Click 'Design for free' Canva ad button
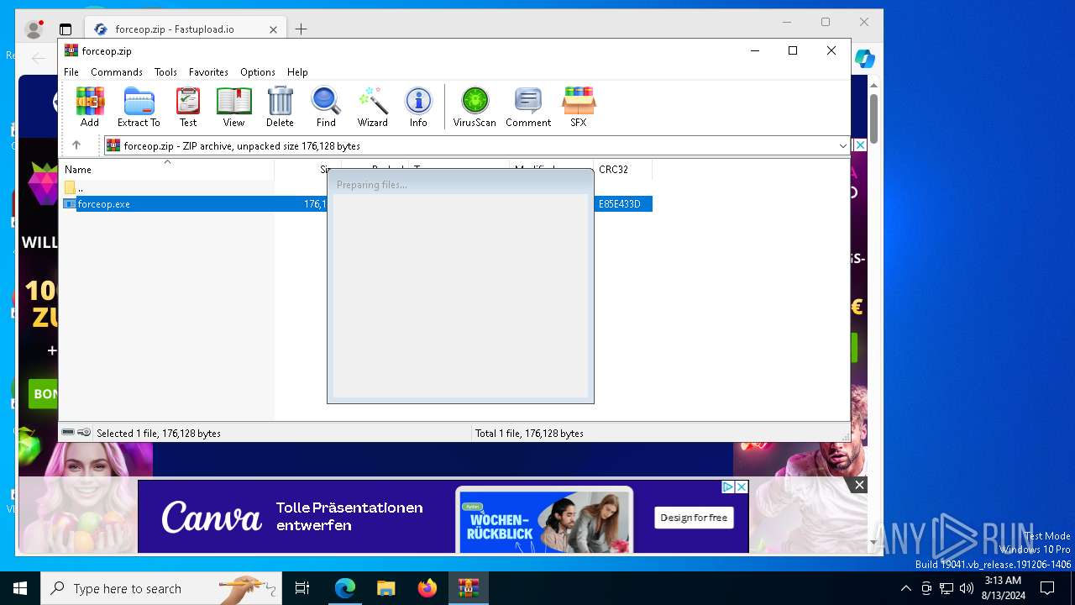Screen dimensions: 1075x605 point(694,518)
